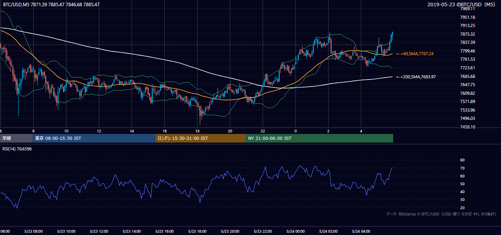Image resolution: width=501 pixels, height=235 pixels.
Task: Click the 7609.82 price axis label
Action: coord(467,93)
